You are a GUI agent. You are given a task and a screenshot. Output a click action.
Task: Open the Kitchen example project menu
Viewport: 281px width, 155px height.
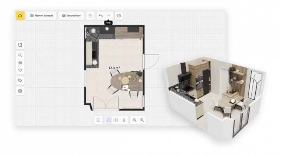(x=41, y=16)
